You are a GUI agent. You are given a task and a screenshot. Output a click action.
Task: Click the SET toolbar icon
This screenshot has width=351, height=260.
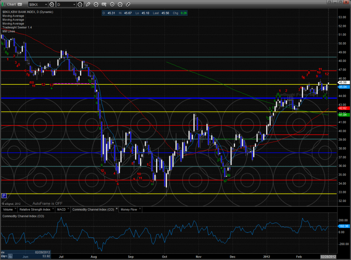click(104, 4)
